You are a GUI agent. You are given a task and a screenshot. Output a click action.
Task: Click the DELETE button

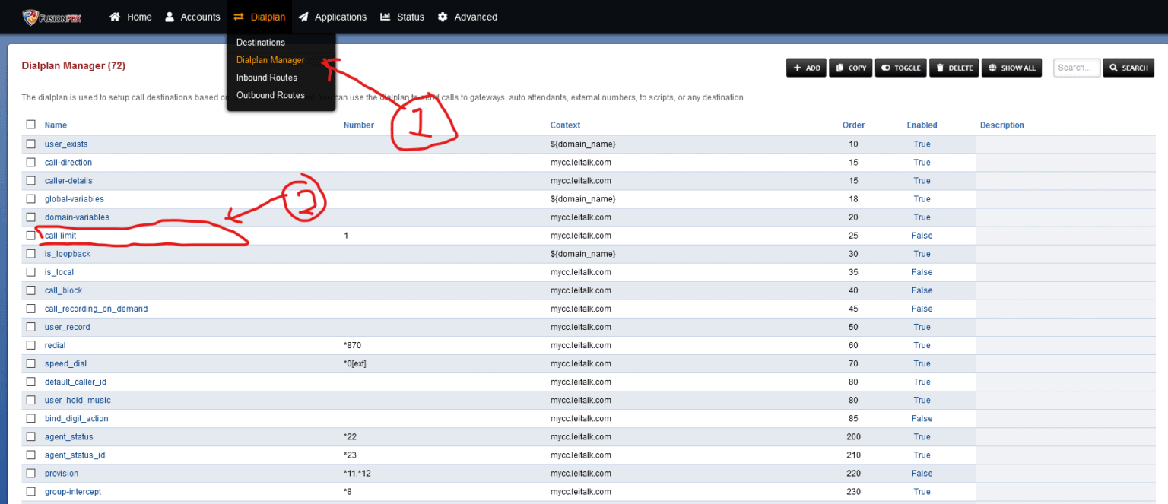click(954, 68)
